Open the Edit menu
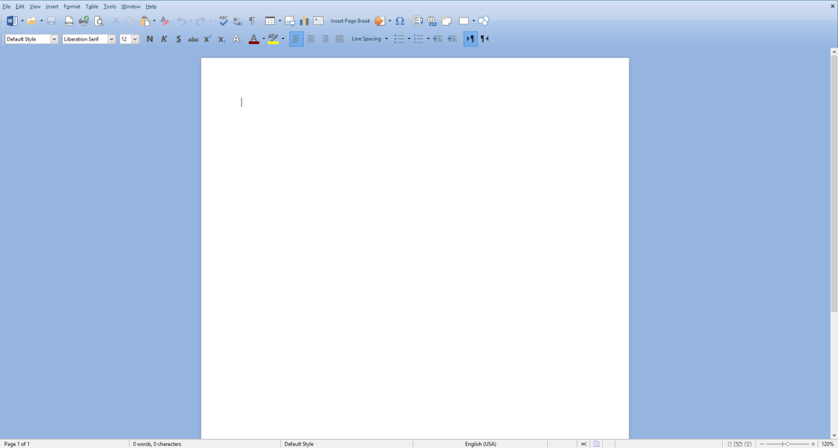 tap(20, 7)
